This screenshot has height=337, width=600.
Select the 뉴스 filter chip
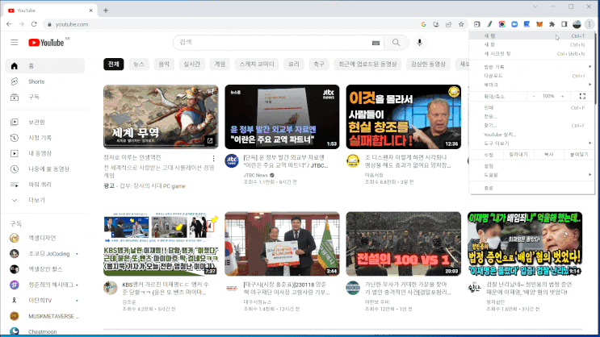tap(139, 64)
